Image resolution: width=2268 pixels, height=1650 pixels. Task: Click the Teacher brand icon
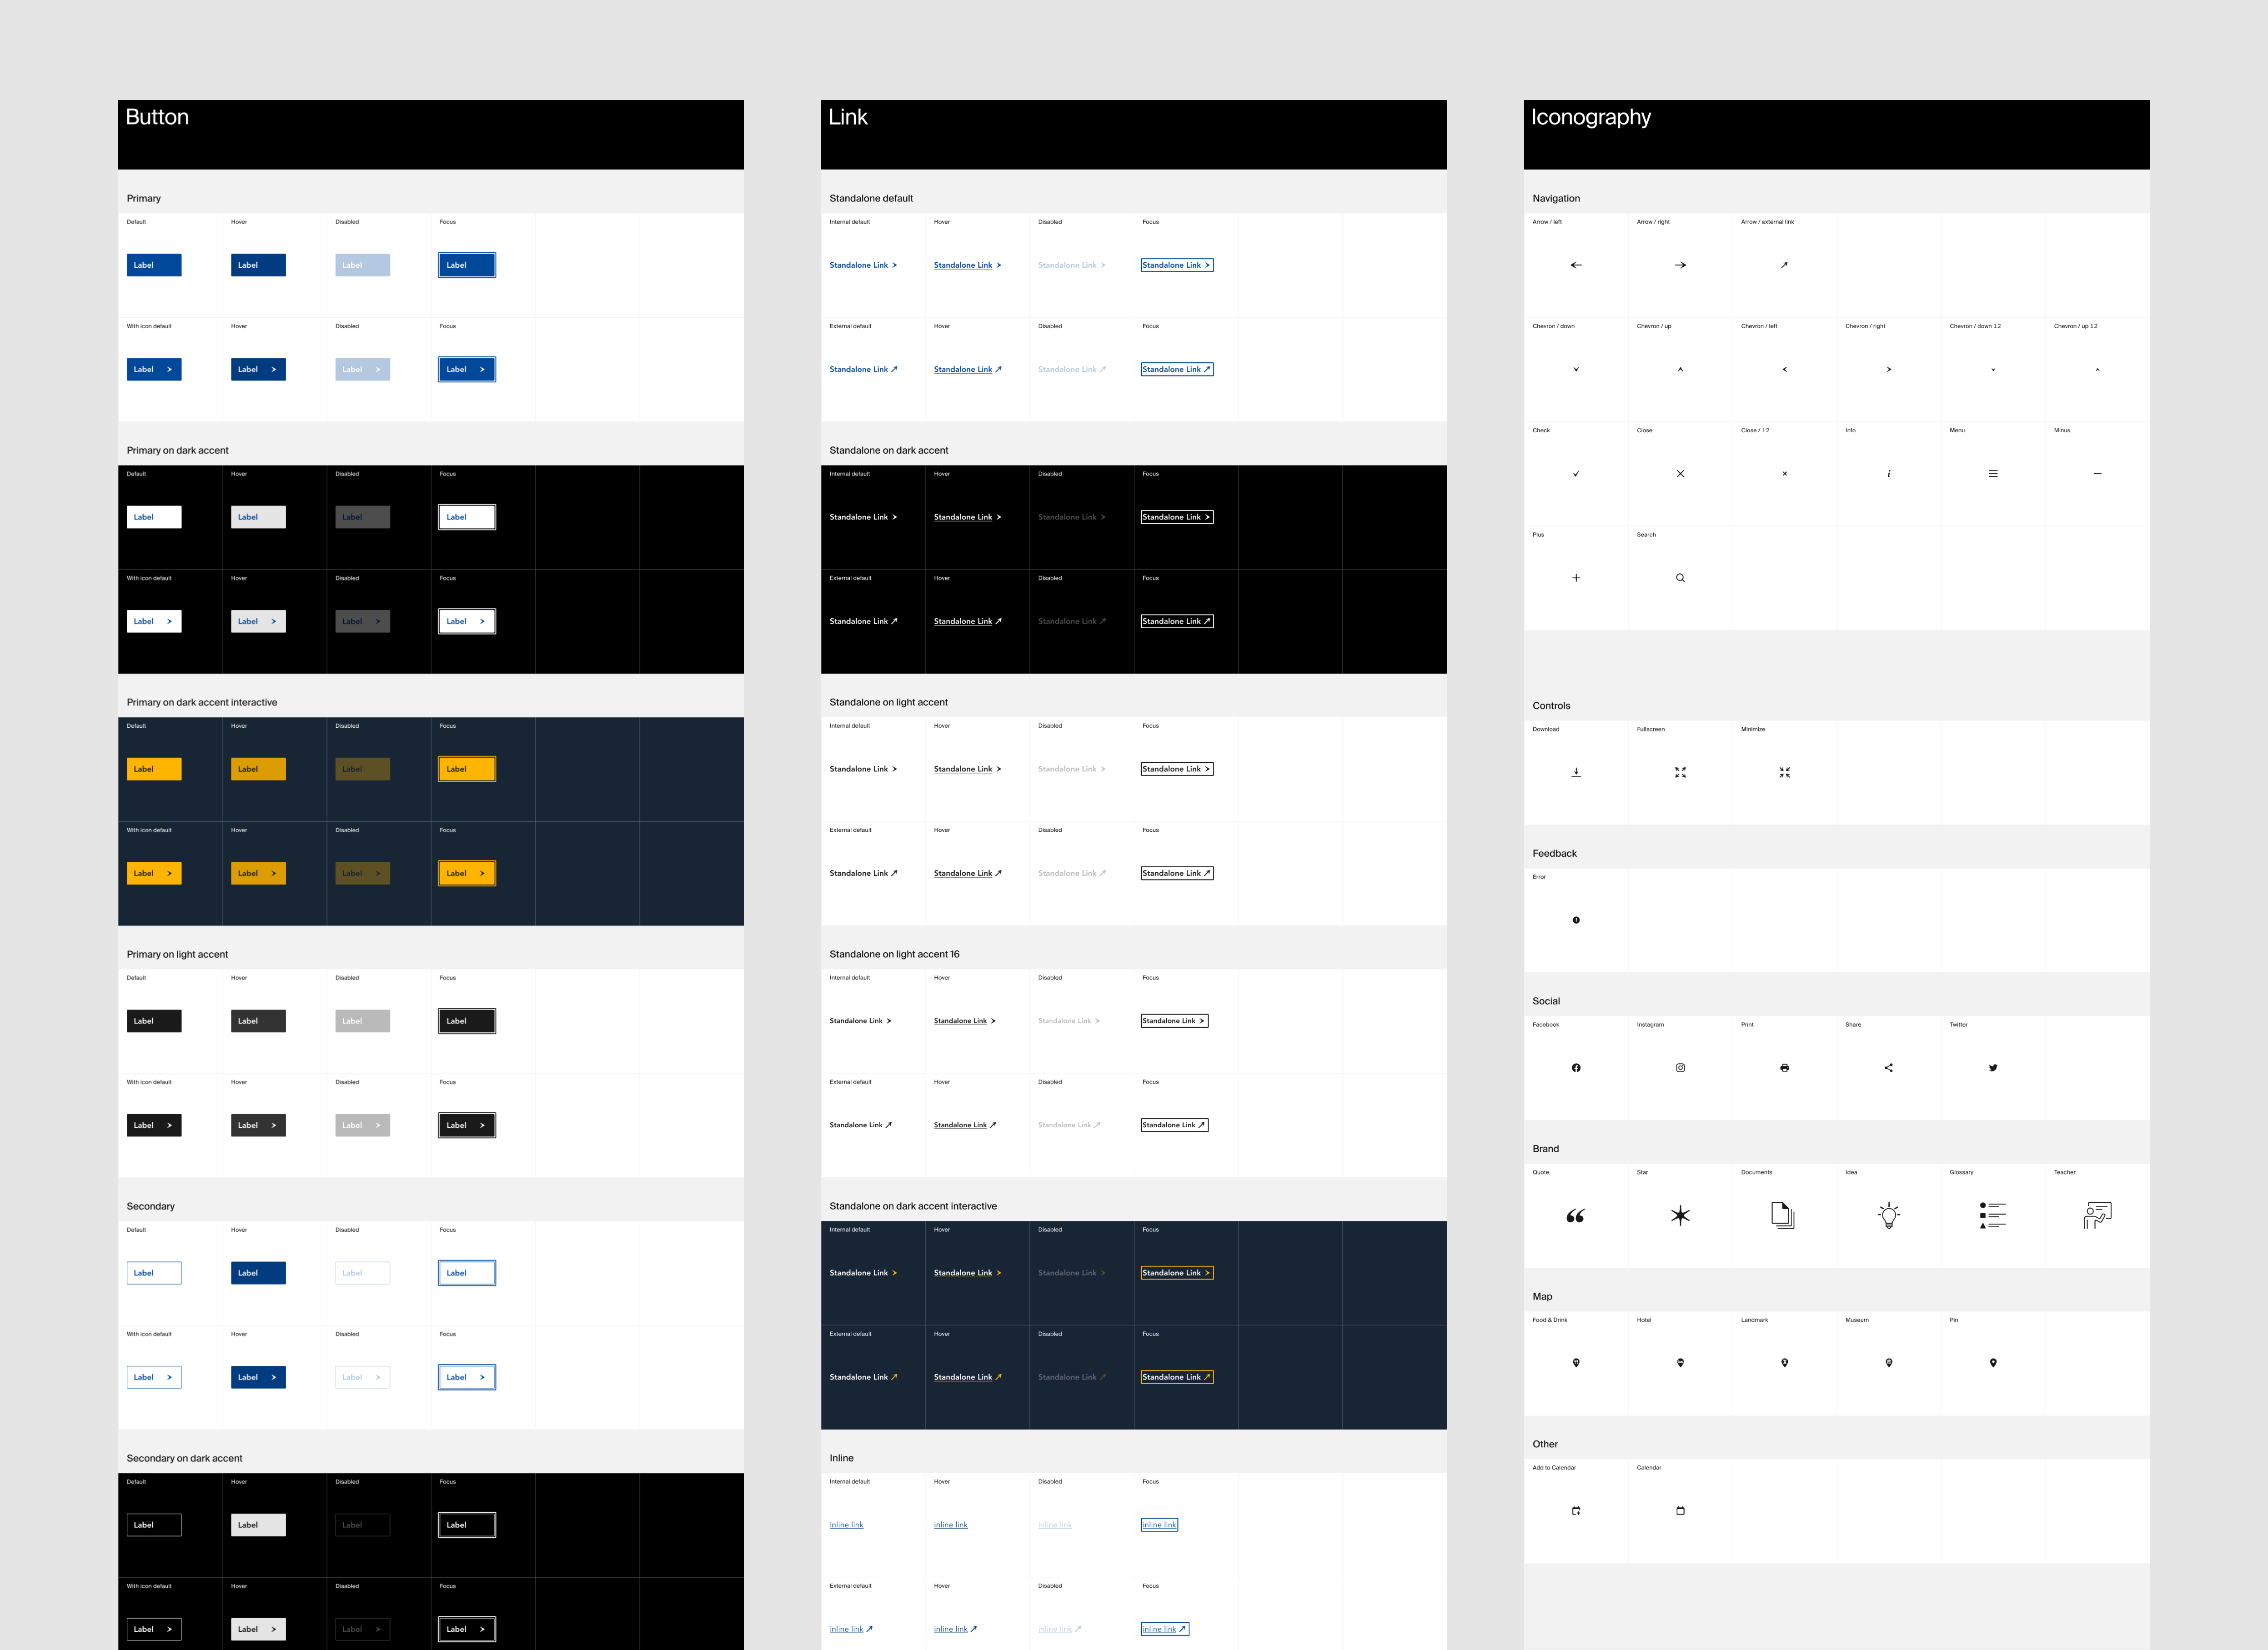pos(2097,1215)
